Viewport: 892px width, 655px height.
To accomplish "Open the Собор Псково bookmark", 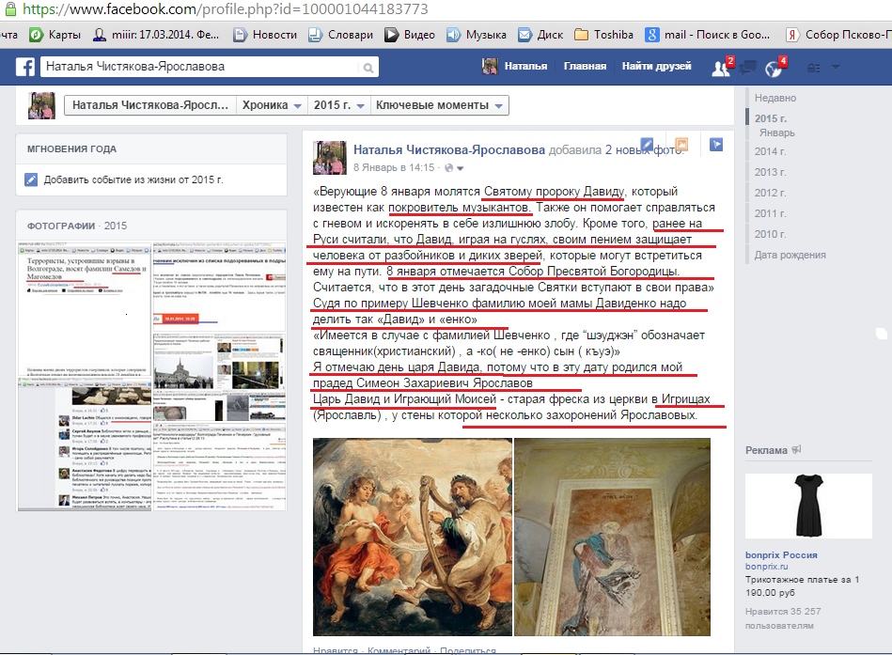I will (x=838, y=35).
